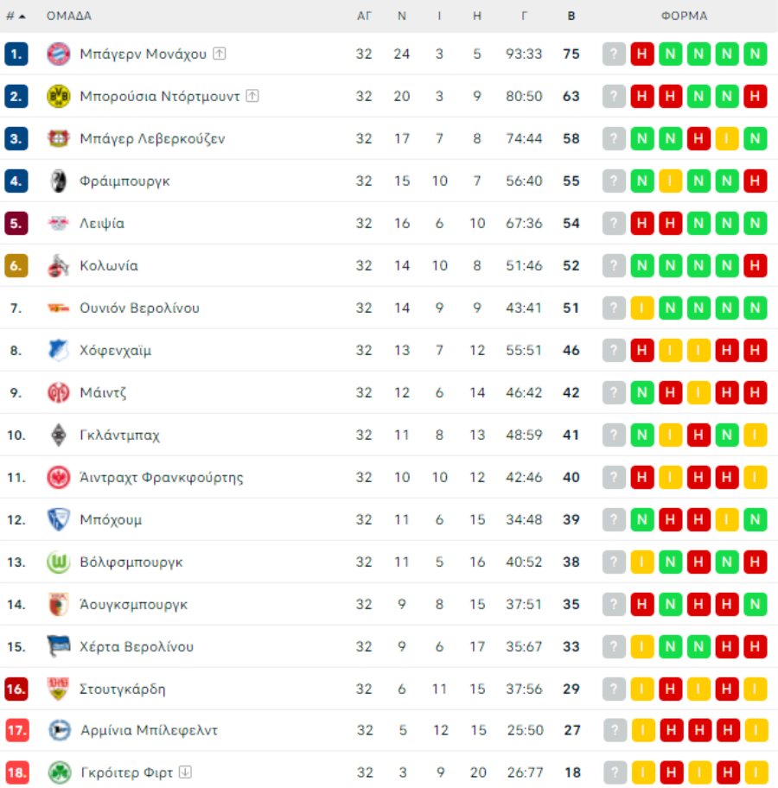Click the Bayer Leverkusen team logo
Image resolution: width=778 pixels, height=788 pixels.
pyautogui.click(x=58, y=138)
